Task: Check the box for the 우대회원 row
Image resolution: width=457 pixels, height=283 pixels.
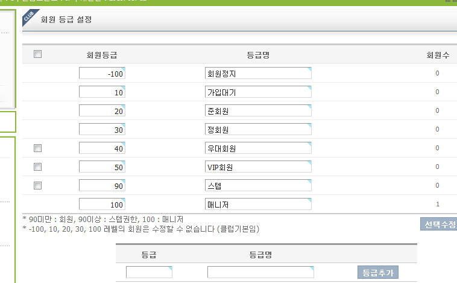Action: 37,148
